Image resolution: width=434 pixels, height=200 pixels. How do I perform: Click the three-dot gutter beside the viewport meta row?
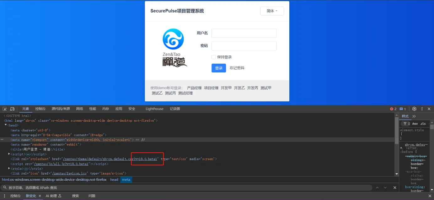coord(2,139)
